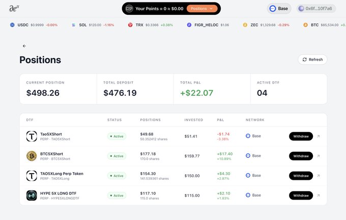Click Active status badge for Tao5XShort
Viewport: 346px width, 220px height.
117,136
